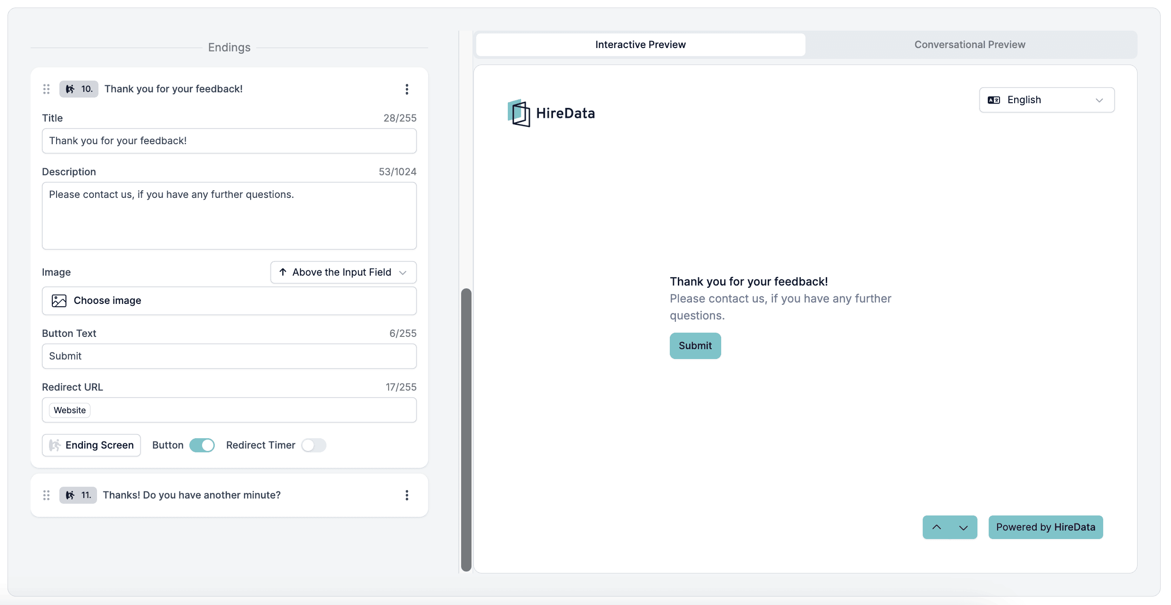Click the Redirect URL input field
The height and width of the screenshot is (605, 1171).
[x=229, y=410]
